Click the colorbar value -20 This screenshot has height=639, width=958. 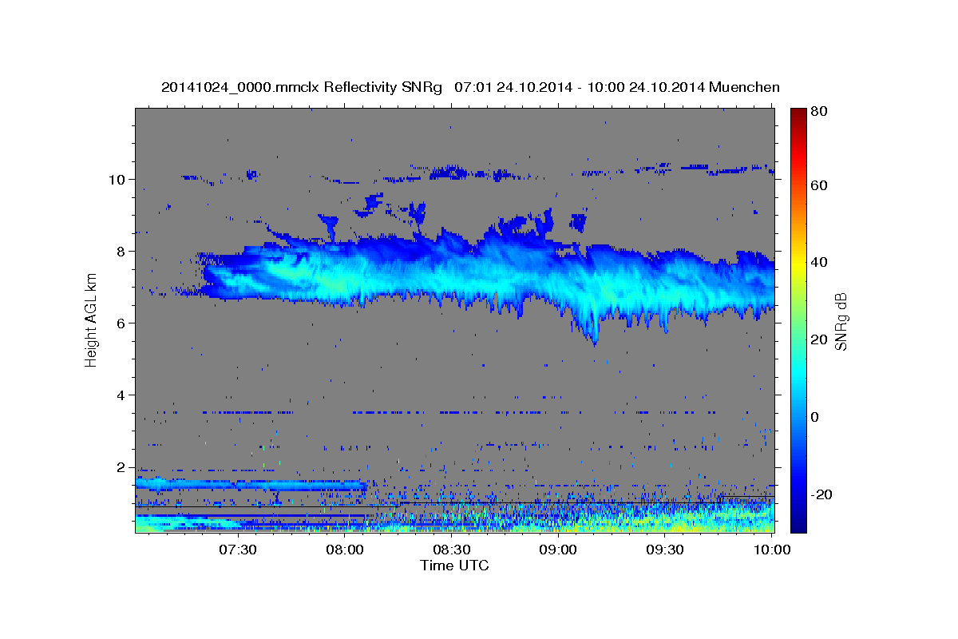pyautogui.click(x=823, y=494)
